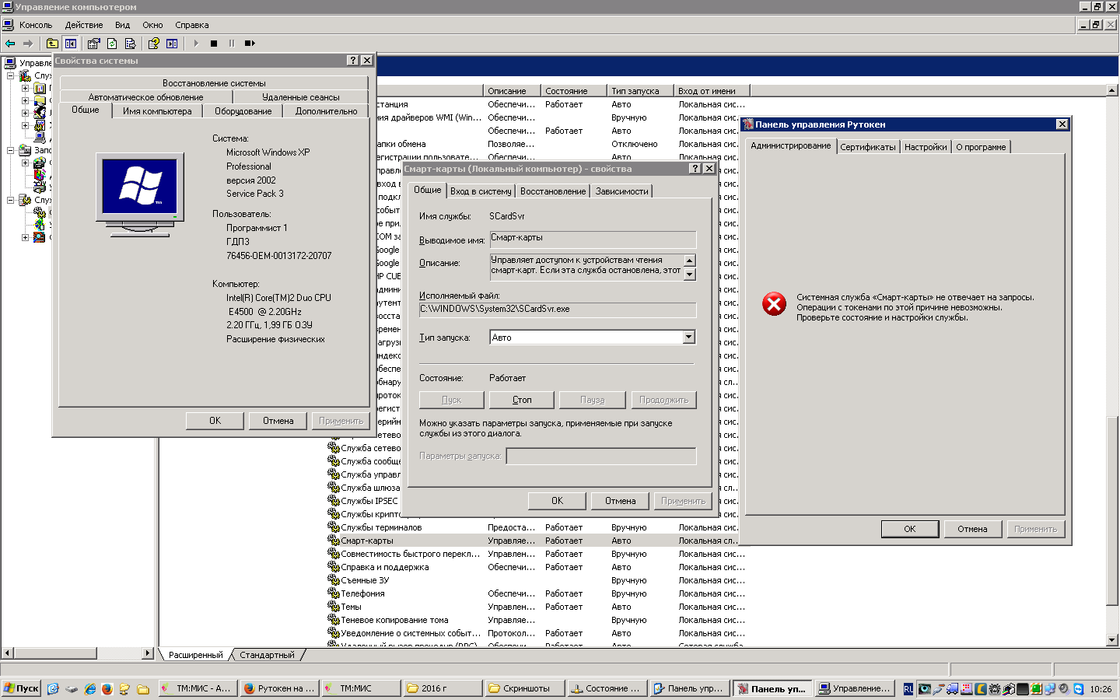The width and height of the screenshot is (1120, 700).
Task: Stop the service using the toolbar square icon
Action: pyautogui.click(x=214, y=44)
